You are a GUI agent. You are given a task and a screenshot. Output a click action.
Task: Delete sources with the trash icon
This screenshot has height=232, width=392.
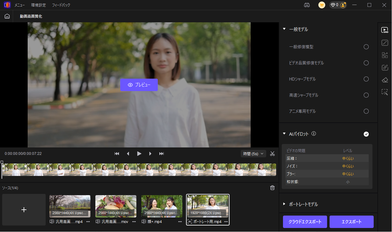[272, 188]
